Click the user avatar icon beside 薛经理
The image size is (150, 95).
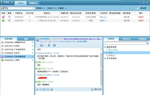coord(137,8)
